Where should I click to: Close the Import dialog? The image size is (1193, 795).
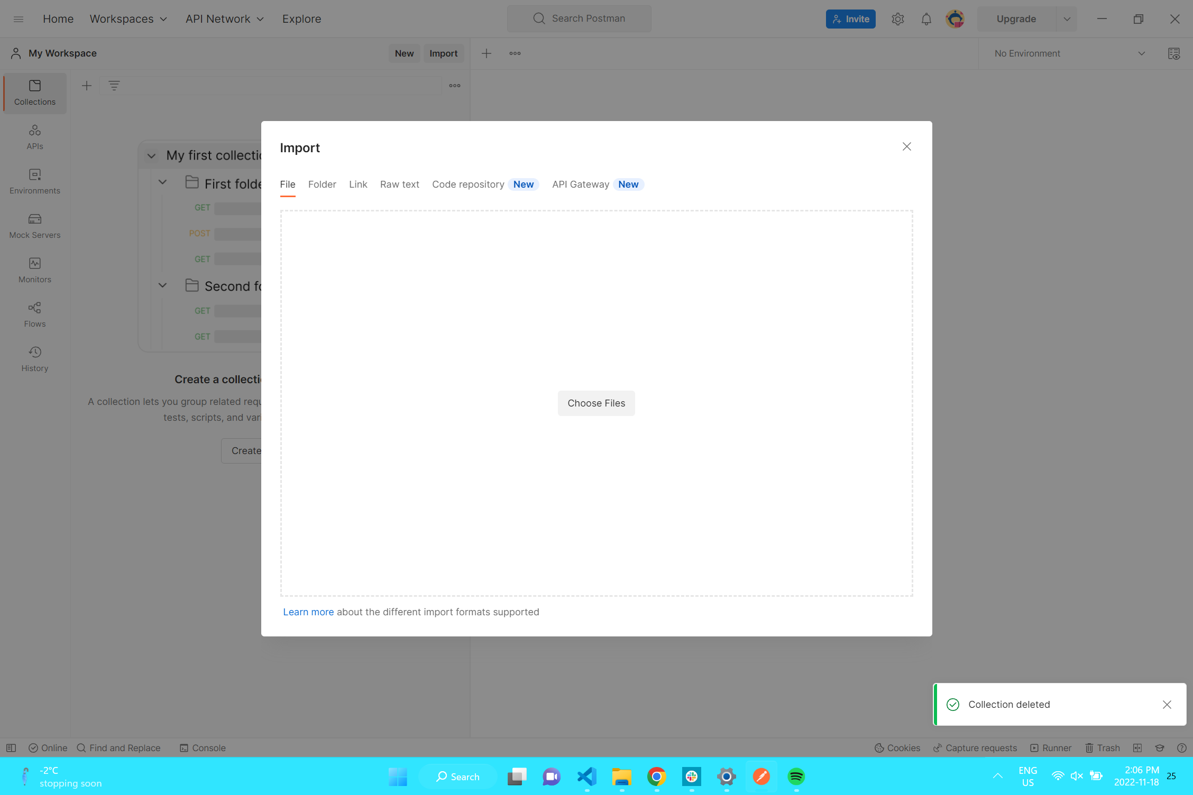coord(906,146)
